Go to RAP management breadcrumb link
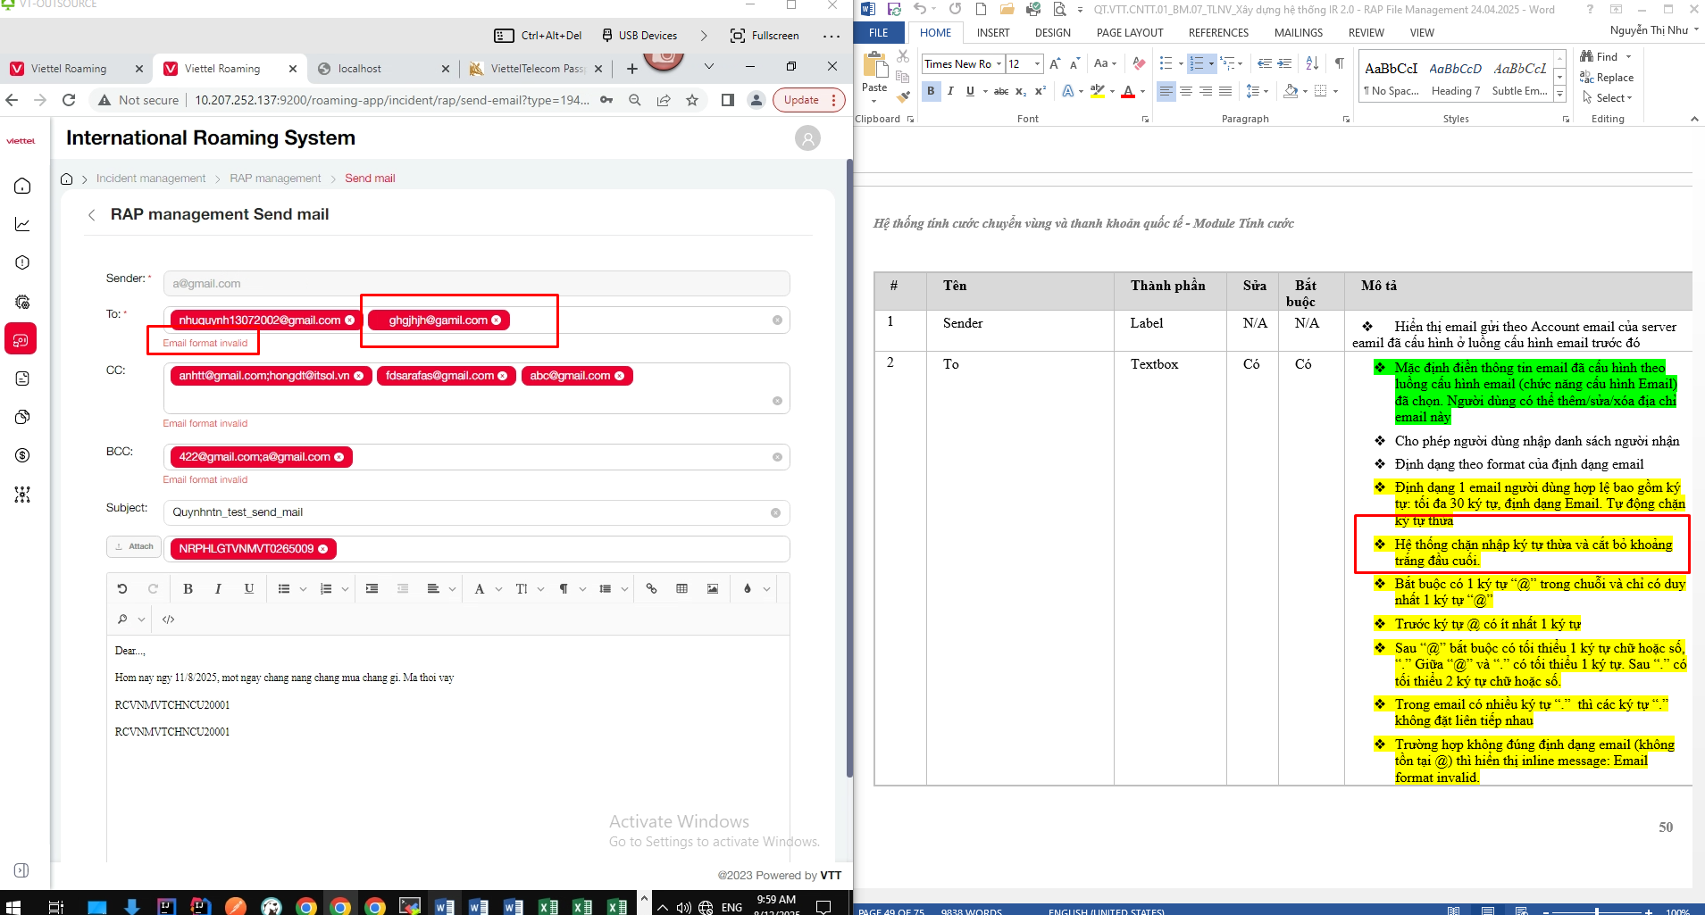 275,179
